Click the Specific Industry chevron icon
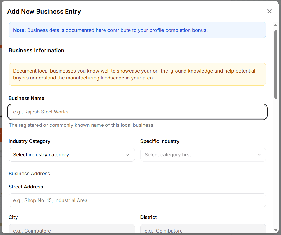Viewport: 281px width, 235px height. point(259,155)
